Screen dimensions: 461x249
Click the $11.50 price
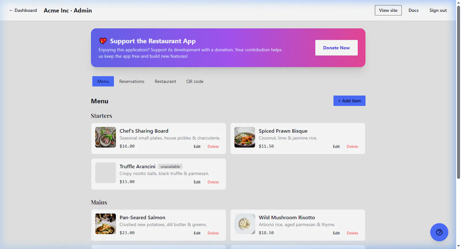(266, 146)
